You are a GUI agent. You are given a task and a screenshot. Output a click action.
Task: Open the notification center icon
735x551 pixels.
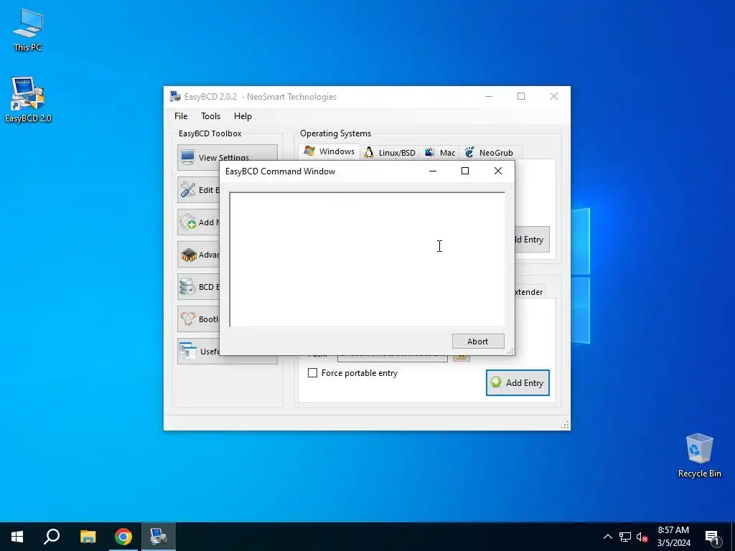713,537
